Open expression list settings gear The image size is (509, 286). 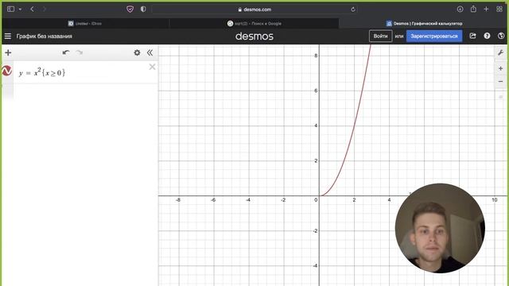(137, 52)
